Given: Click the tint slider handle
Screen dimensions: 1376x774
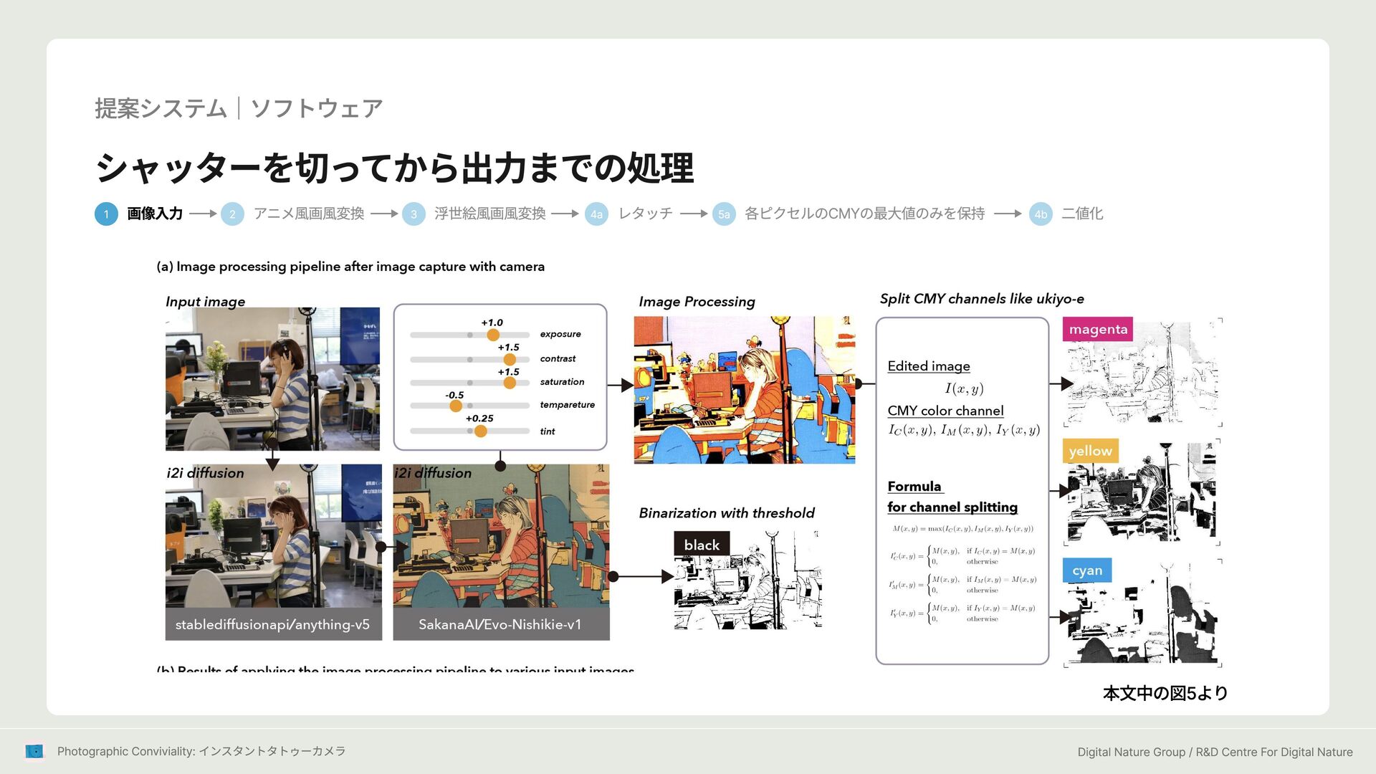Looking at the screenshot, I should pos(481,431).
